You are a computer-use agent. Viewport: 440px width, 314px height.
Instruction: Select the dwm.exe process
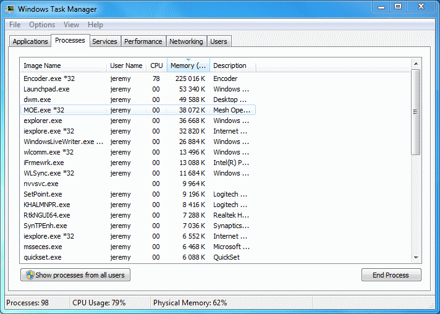point(138,100)
